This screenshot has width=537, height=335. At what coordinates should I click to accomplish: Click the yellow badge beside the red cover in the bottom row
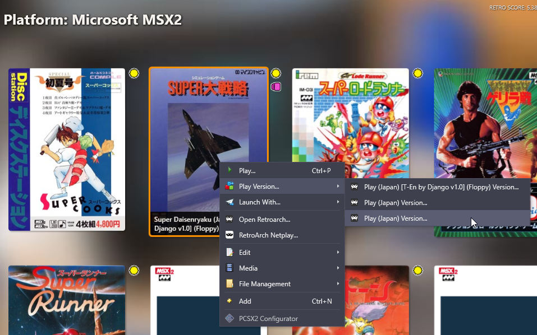pos(417,271)
